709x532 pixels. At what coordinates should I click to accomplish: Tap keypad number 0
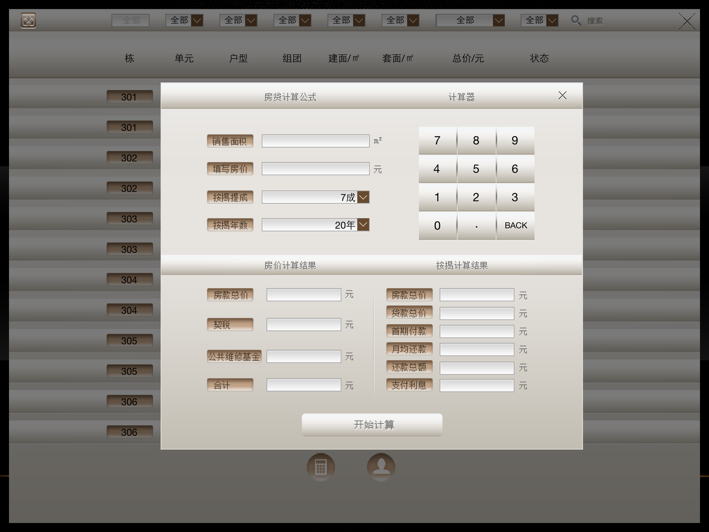[x=438, y=225]
